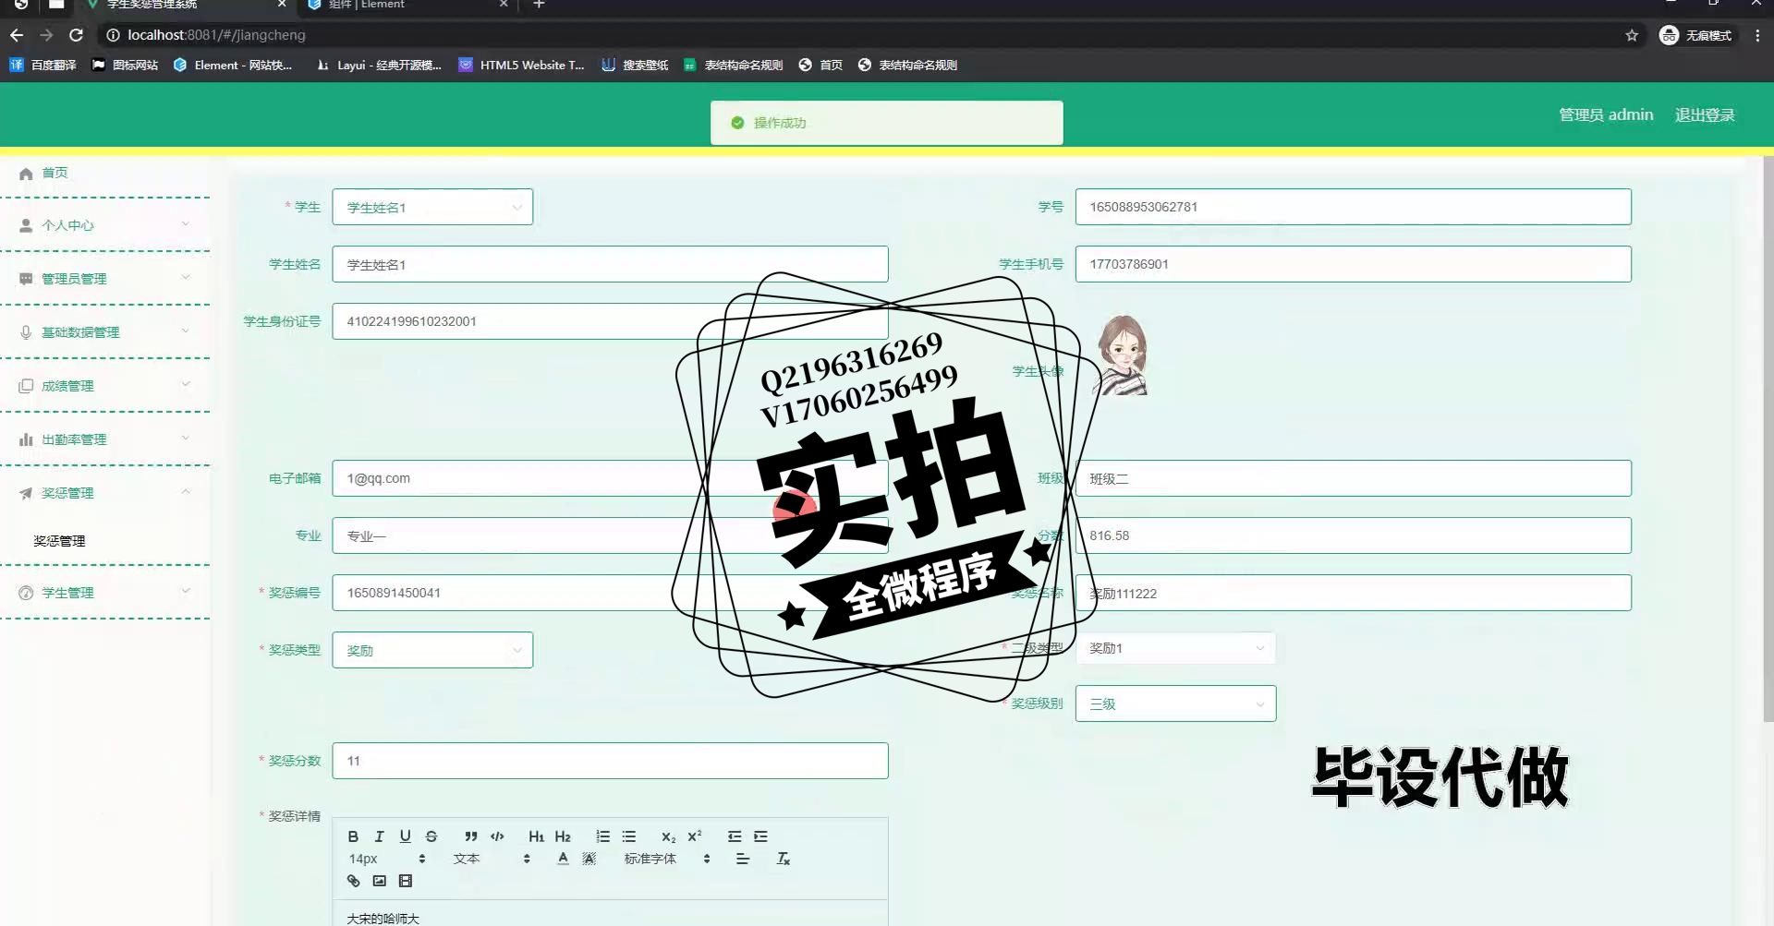Apply Heading 1 style
Screen dimensions: 1774x926
pos(537,836)
